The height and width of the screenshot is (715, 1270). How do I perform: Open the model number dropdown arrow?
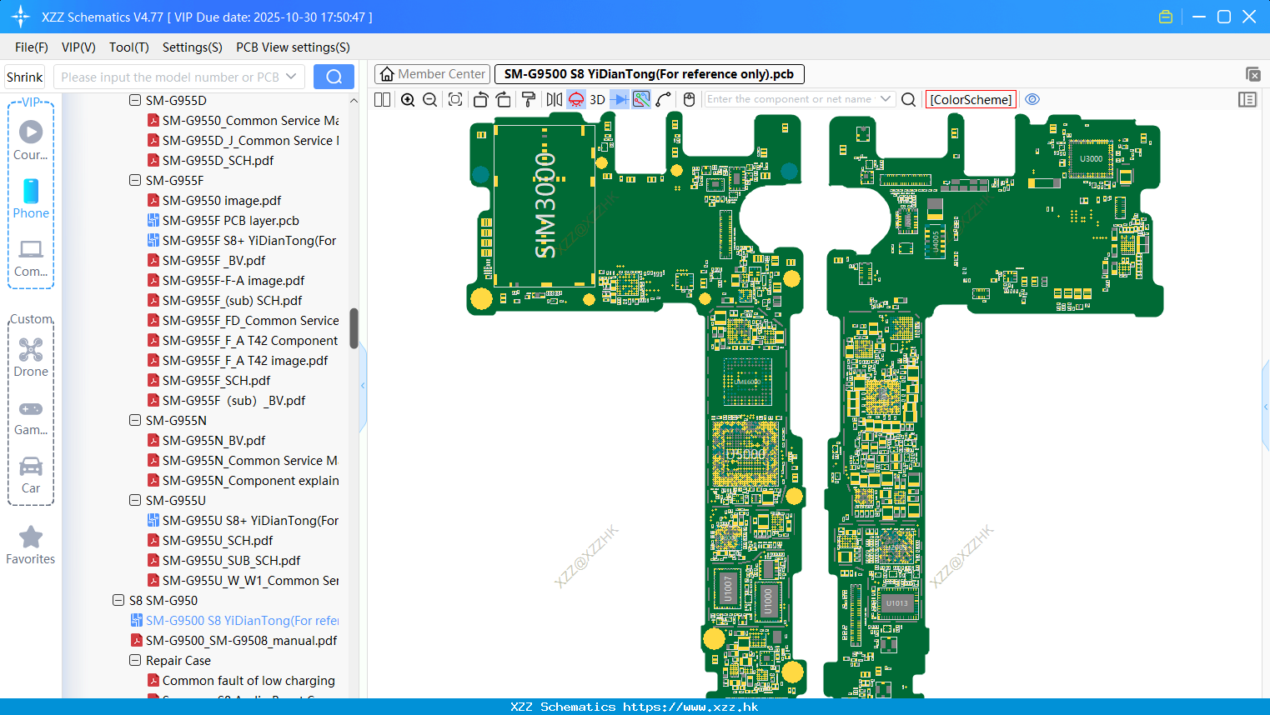[291, 77]
